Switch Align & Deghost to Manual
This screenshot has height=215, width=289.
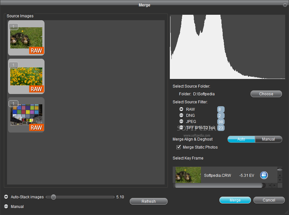click(268, 139)
